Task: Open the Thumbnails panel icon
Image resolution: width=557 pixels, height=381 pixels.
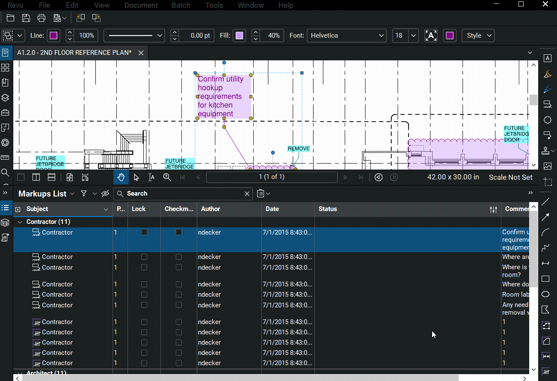Action: 5,68
